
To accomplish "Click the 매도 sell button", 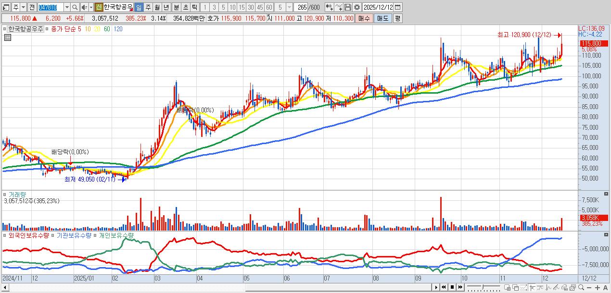I will [383, 18].
